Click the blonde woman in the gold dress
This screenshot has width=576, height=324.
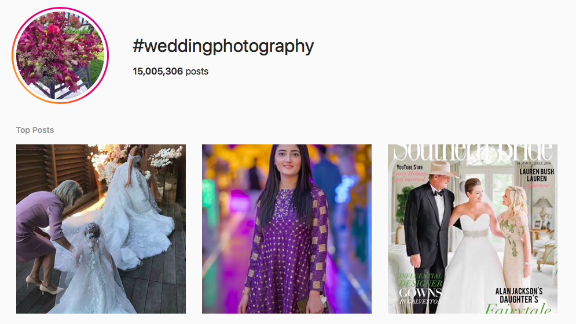click(x=515, y=249)
